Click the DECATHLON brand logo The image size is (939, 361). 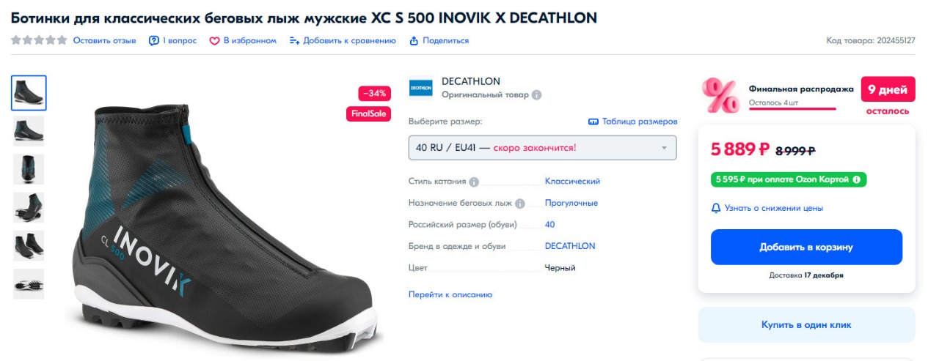[421, 88]
